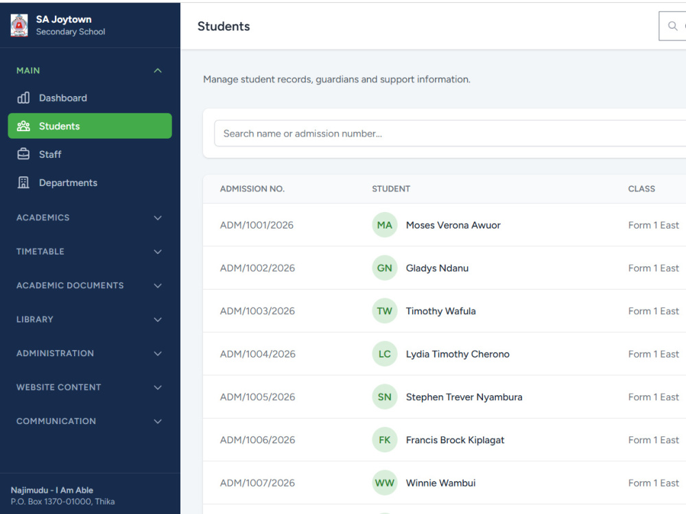This screenshot has width=686, height=514.
Task: Expand the ACADEMIC DOCUMENTS section chevron
Action: [158, 285]
